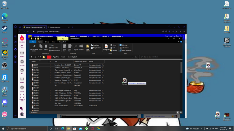Customize Quick Access Toolbar dropdown arrow
Screen dimensions: 234x131
(x=40, y=39)
